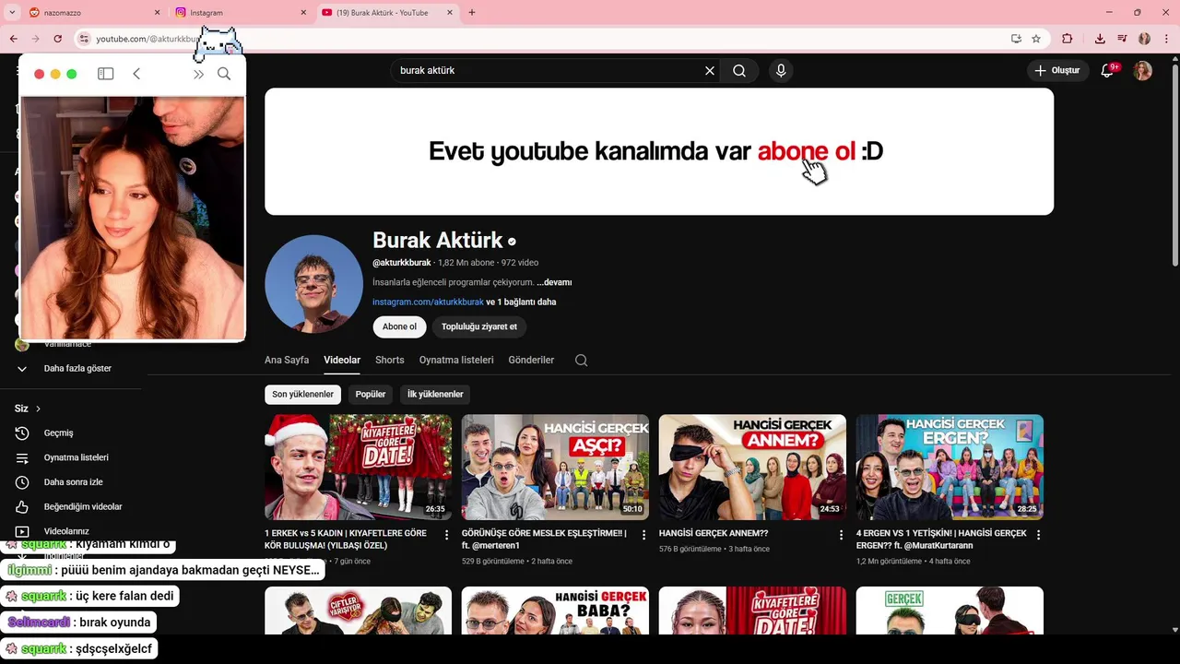1180x664 pixels.
Task: Expand the double-chevron in the overlay window
Action: (x=198, y=74)
